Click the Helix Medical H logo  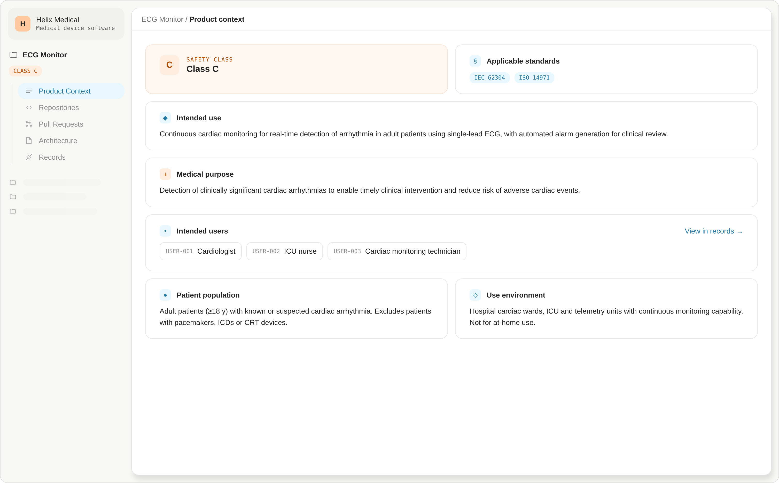23,24
